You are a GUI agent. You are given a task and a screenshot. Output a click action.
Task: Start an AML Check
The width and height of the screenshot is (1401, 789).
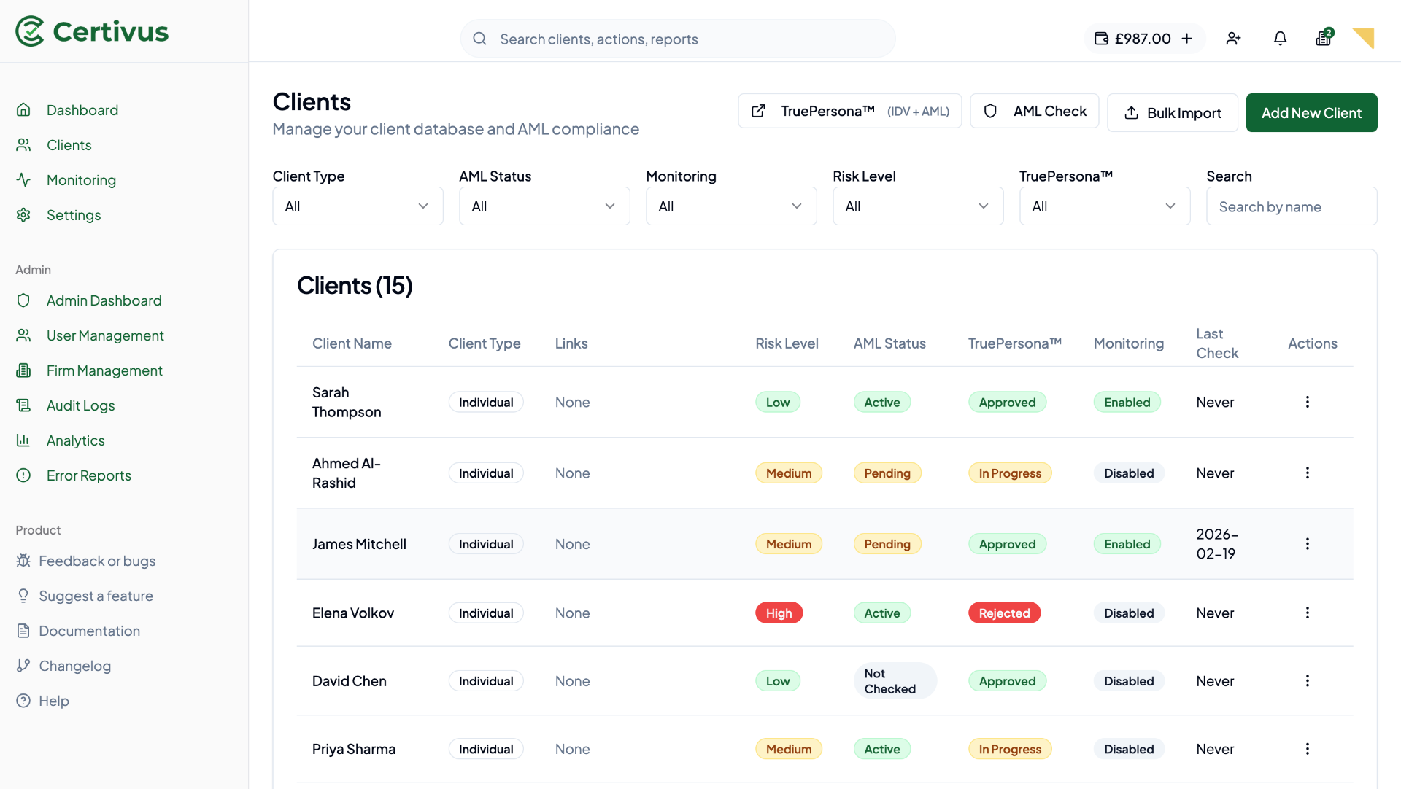click(1034, 111)
